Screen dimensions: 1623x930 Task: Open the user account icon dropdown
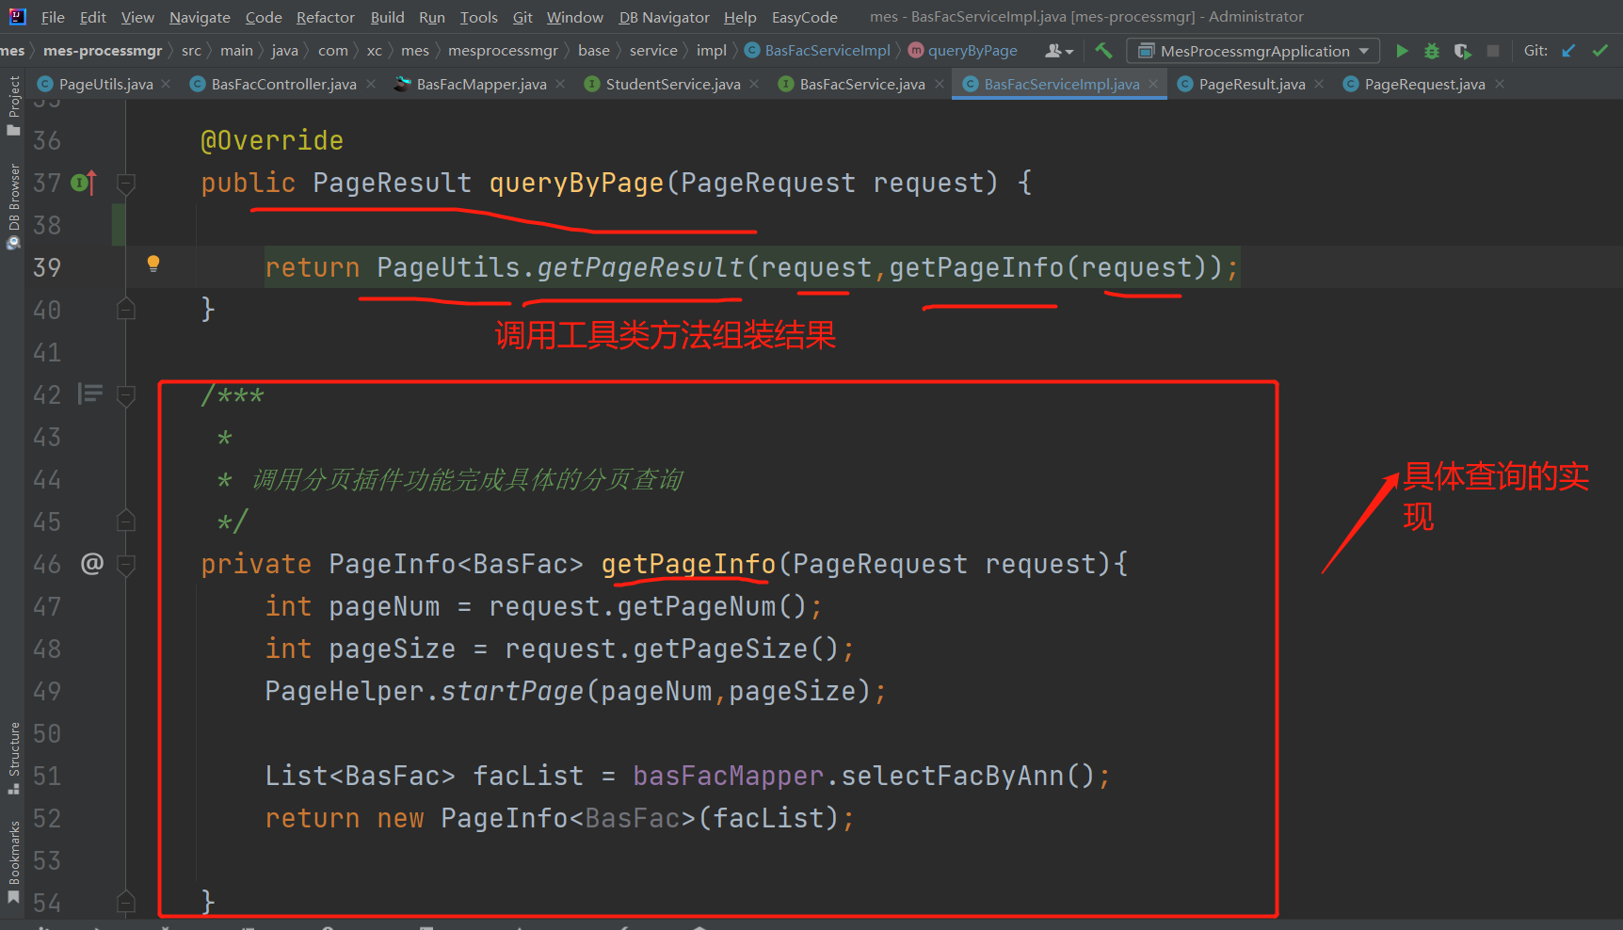pos(1059,51)
